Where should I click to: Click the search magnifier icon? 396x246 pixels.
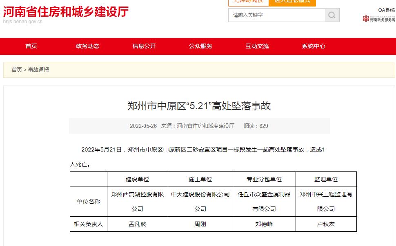tap(331, 15)
